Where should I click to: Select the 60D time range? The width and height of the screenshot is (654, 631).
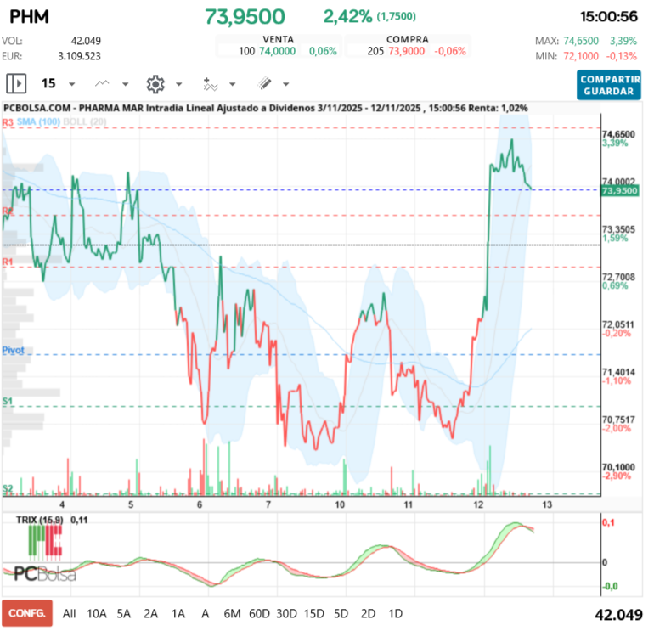259,614
